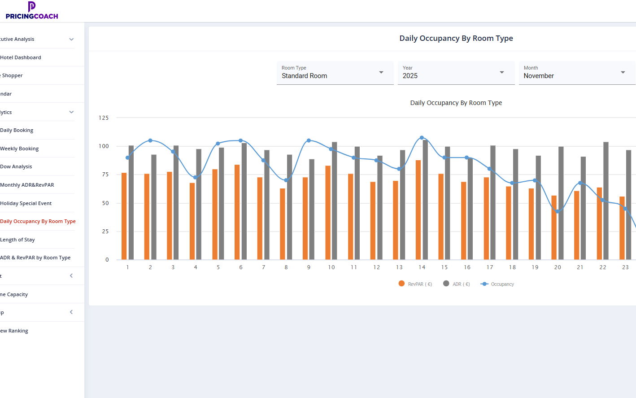Select ADR & RevPAR by Room Type
Screen dimensions: 636x398
click(35, 258)
